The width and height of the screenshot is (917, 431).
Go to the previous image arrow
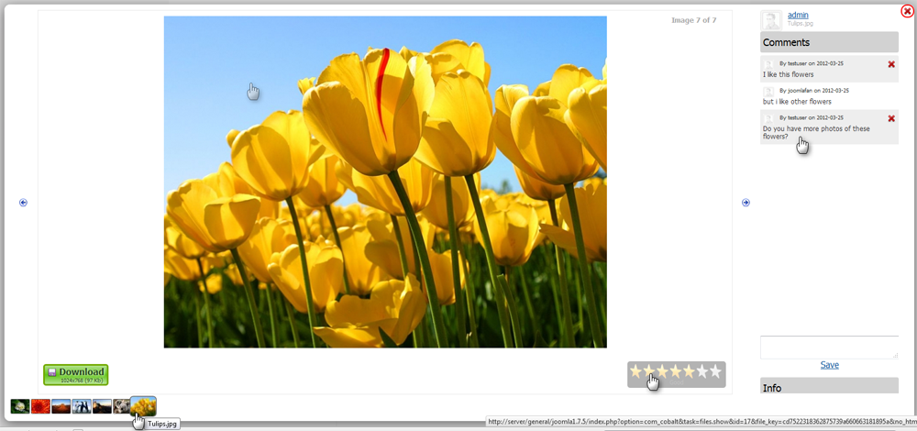pyautogui.click(x=23, y=203)
